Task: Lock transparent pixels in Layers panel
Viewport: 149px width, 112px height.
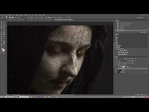Action: pyautogui.click(x=119, y=63)
